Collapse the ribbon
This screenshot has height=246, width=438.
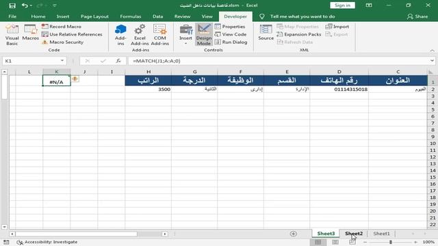pos(432,51)
